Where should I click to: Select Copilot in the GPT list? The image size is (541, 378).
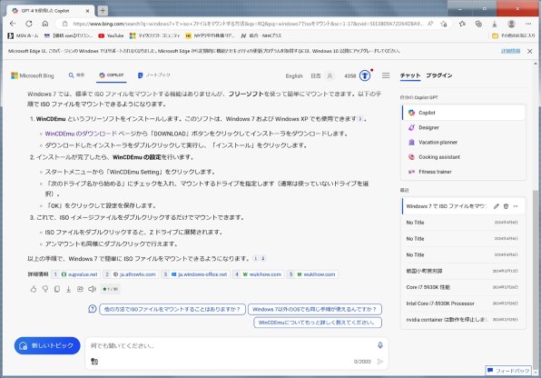click(x=463, y=113)
